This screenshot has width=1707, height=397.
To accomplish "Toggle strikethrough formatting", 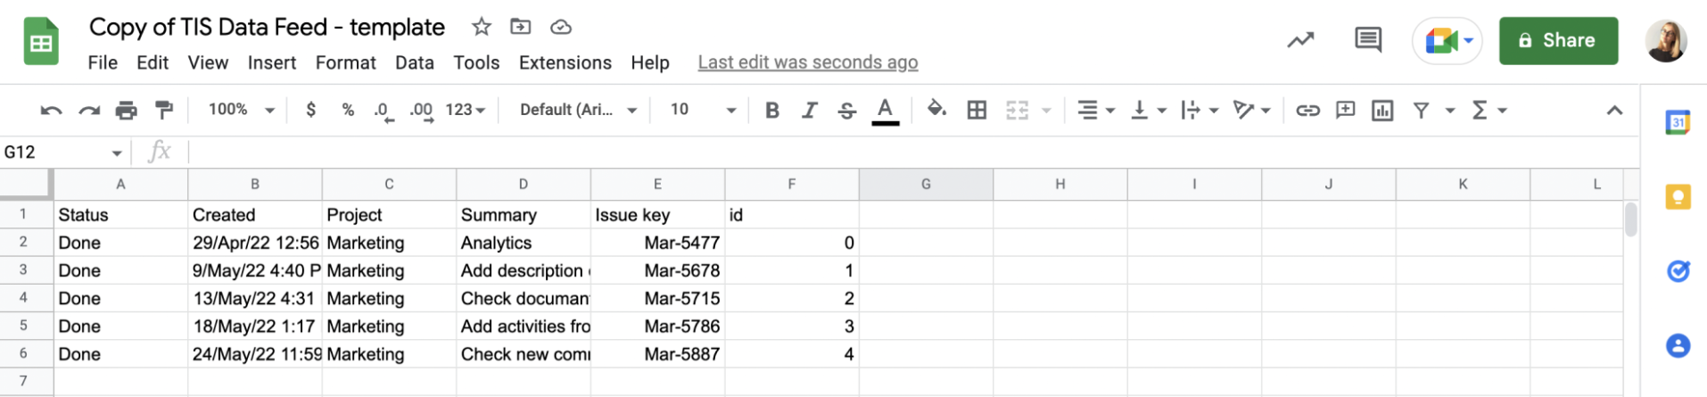I will (x=846, y=111).
